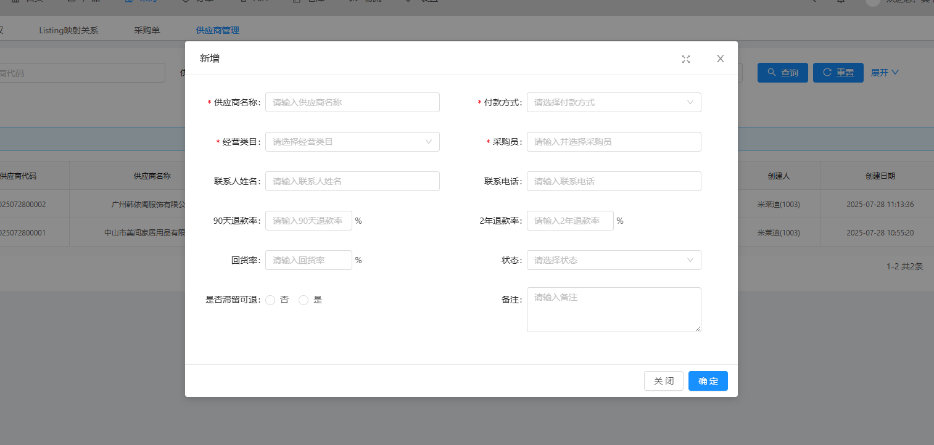Click into the 联系电话 input field
This screenshot has height=445, width=934.
pos(613,181)
